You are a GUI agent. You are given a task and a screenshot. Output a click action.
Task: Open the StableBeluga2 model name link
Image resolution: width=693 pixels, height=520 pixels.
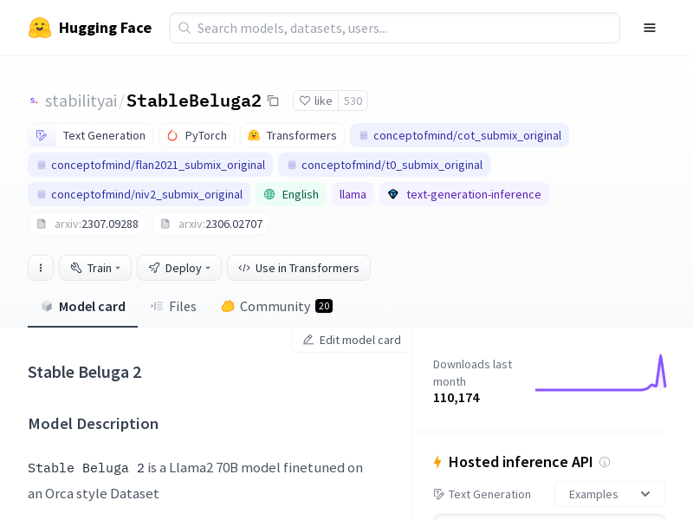point(194,101)
